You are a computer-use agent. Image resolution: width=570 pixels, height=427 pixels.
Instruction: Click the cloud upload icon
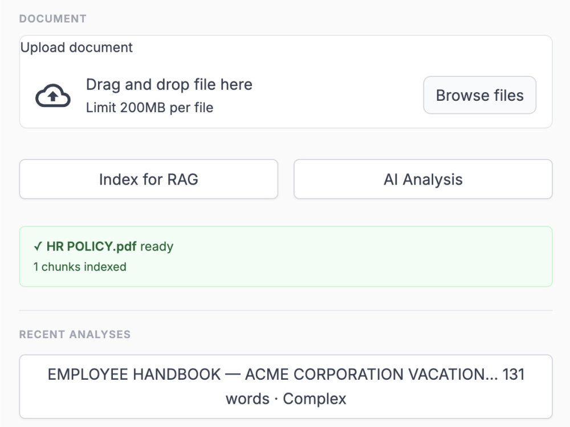(x=52, y=96)
